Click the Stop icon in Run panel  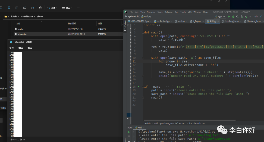129,136
